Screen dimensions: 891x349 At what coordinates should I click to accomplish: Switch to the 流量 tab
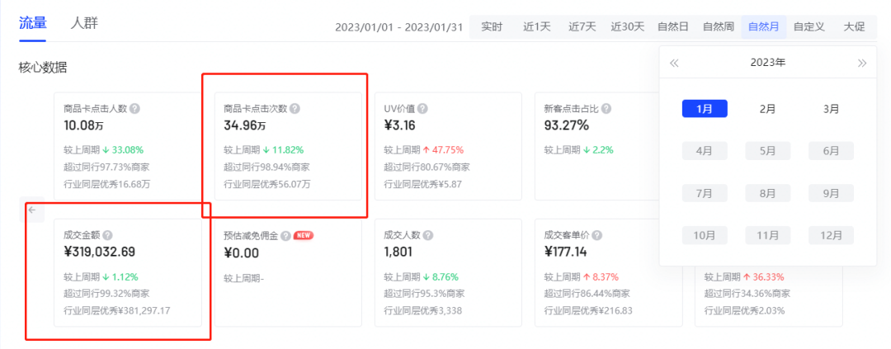point(32,23)
